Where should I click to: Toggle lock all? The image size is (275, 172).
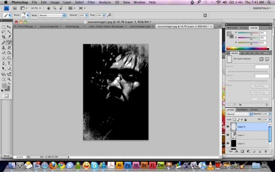click(246, 120)
